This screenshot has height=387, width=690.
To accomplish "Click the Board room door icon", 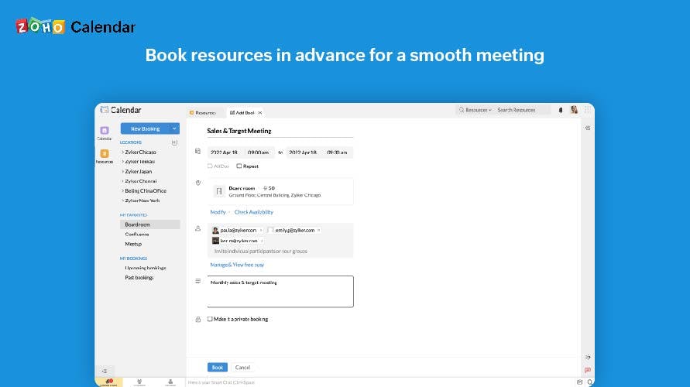I will [x=218, y=191].
